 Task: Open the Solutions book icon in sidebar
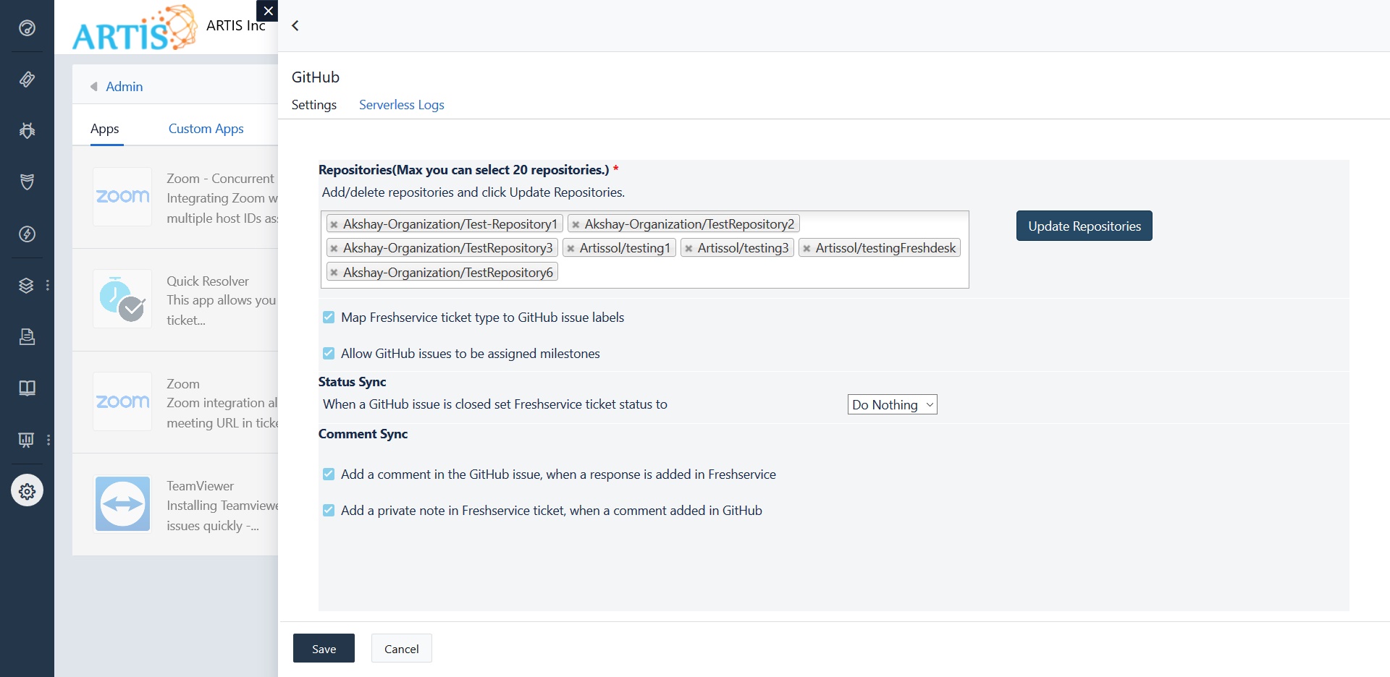(27, 388)
